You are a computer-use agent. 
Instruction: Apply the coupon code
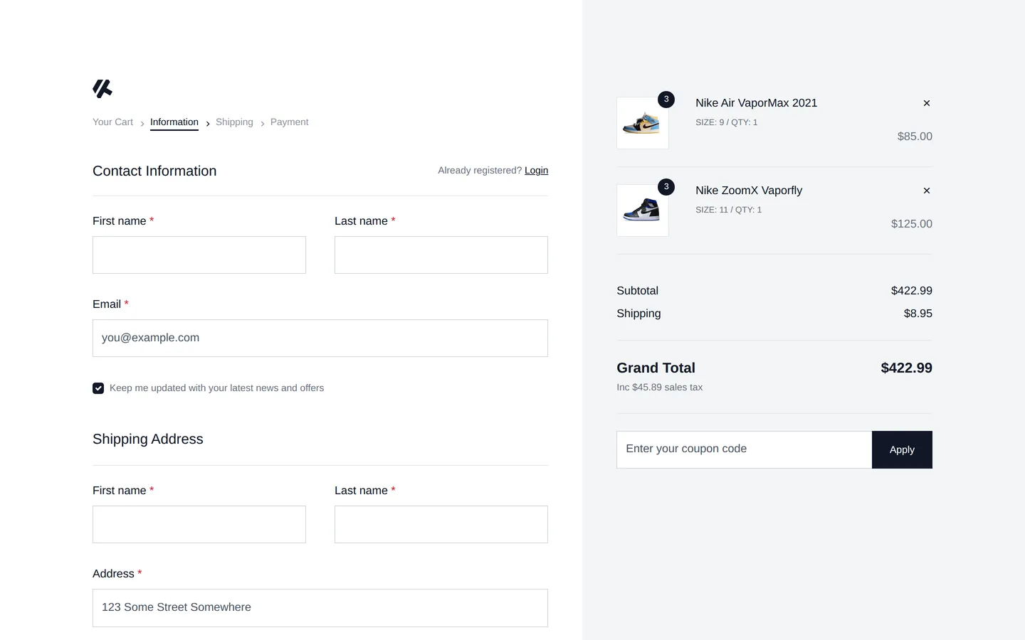[x=902, y=449]
